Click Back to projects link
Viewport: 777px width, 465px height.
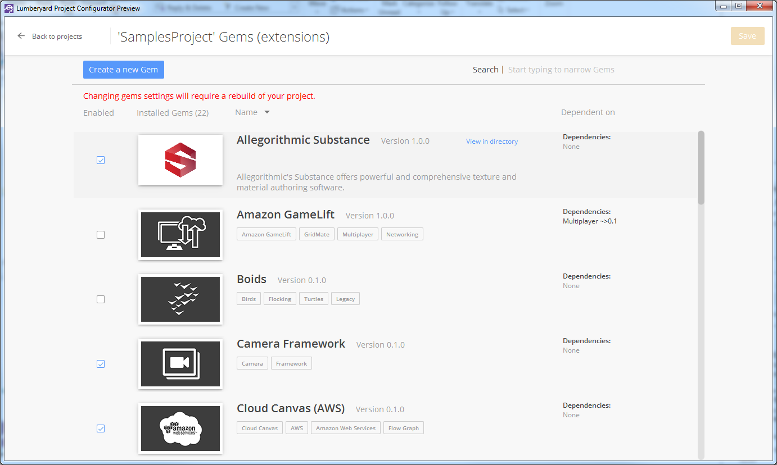coord(57,37)
